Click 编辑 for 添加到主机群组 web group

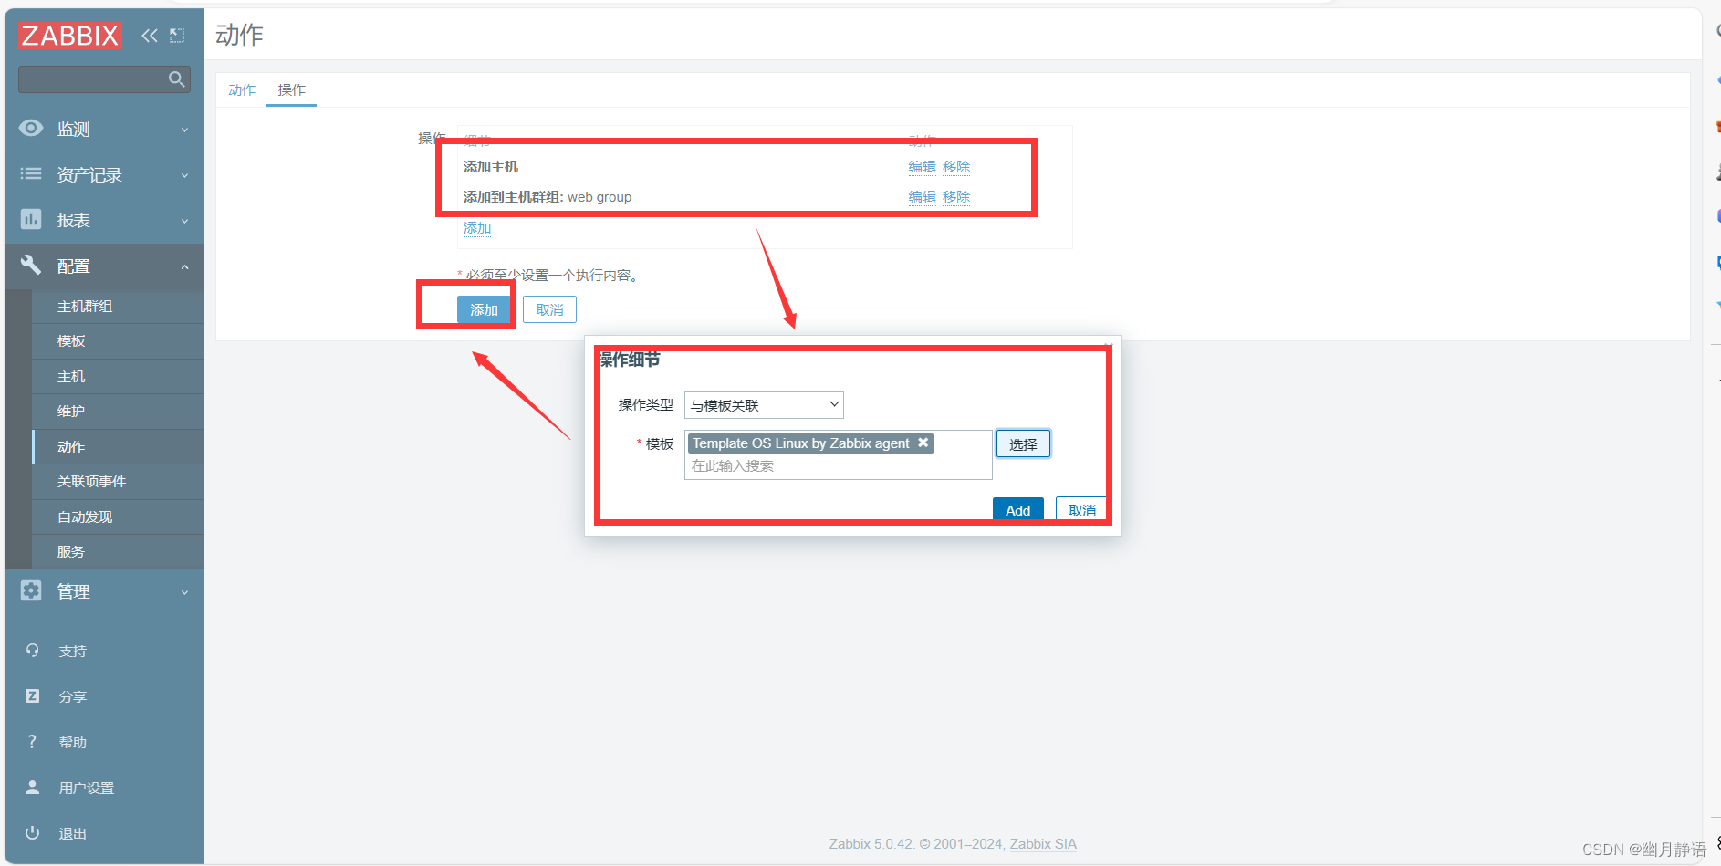click(x=922, y=197)
